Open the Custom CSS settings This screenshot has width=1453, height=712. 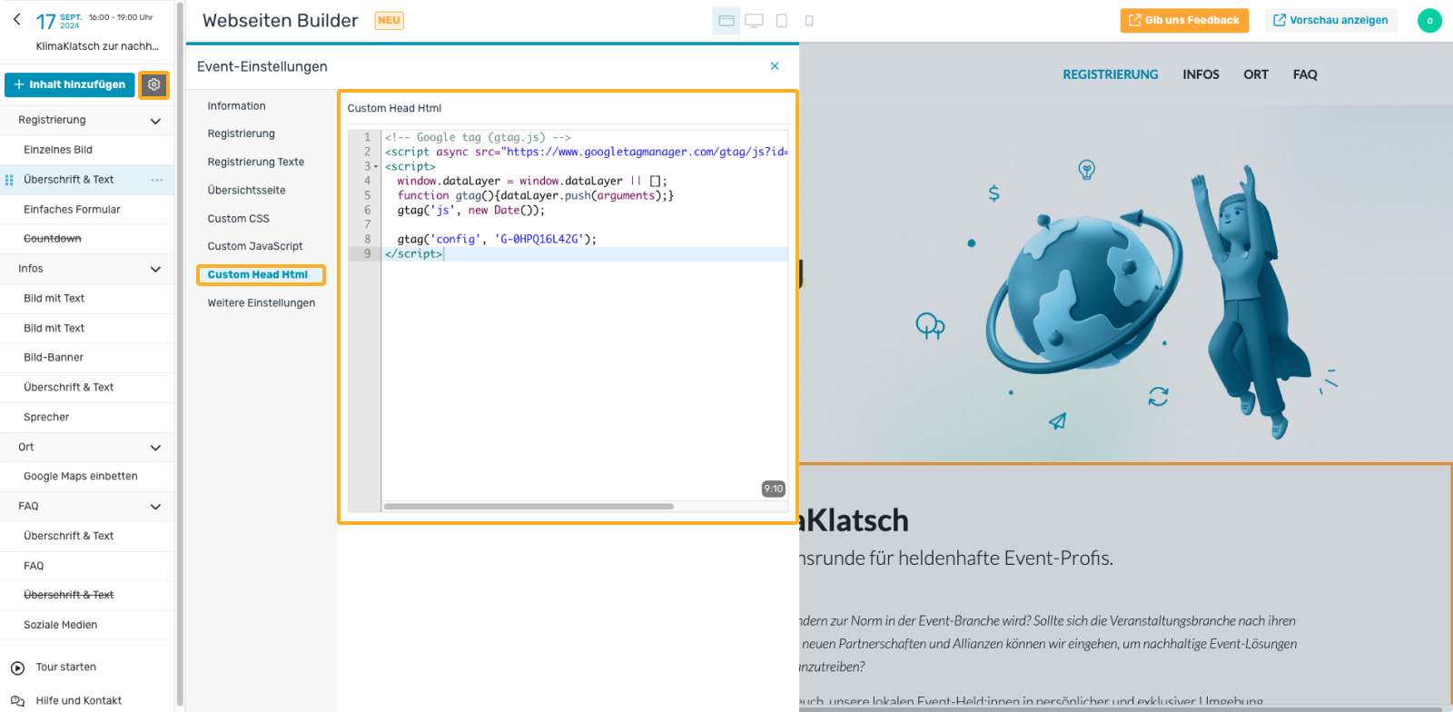point(238,218)
